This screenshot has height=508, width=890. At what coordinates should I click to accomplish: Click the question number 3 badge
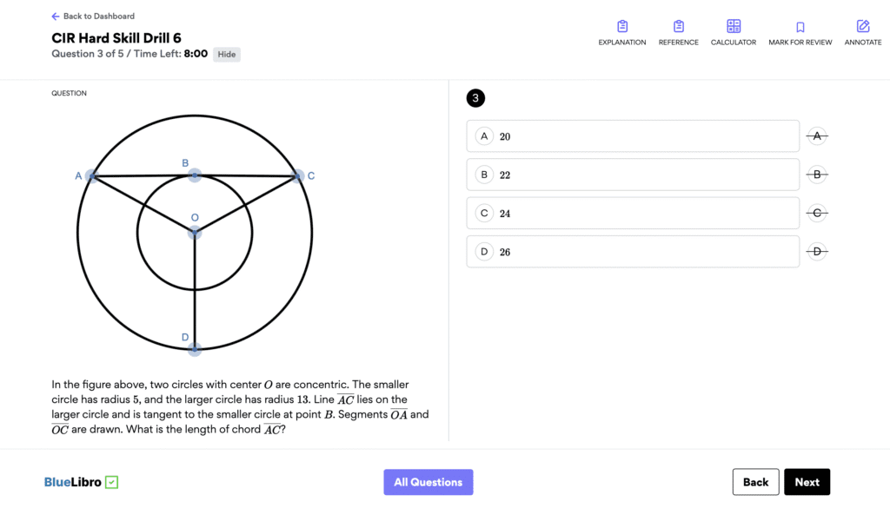coord(475,98)
